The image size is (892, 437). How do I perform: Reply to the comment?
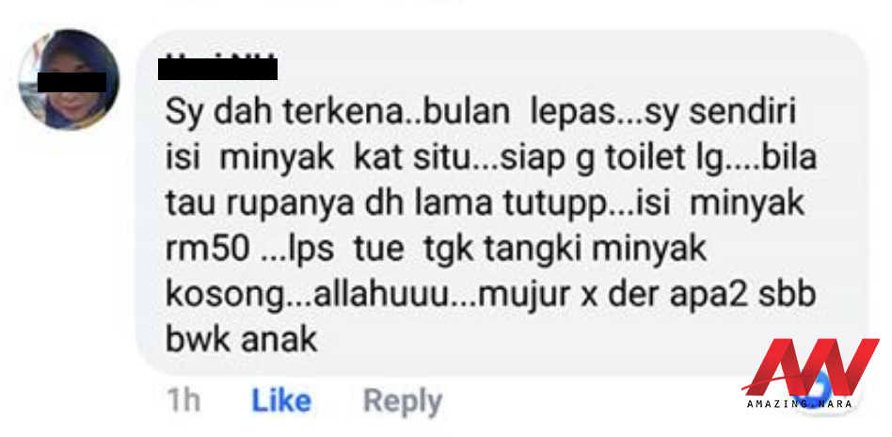point(403,401)
